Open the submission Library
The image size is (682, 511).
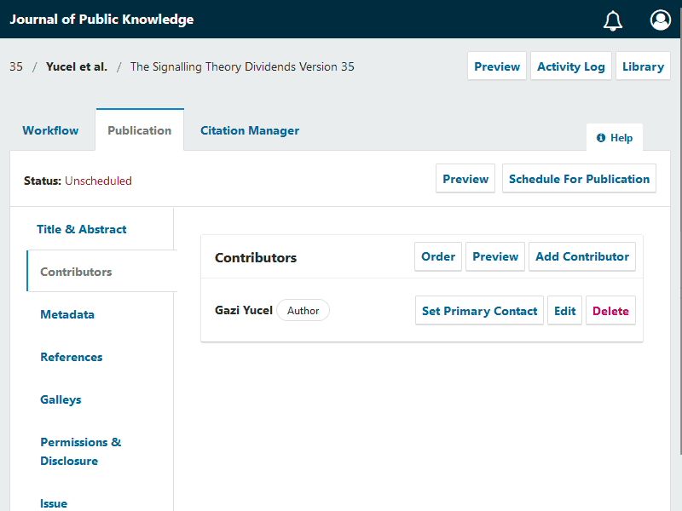tap(643, 66)
